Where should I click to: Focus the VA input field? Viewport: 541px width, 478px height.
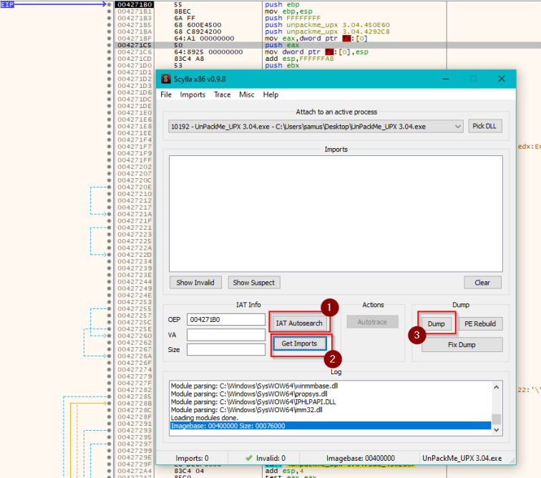[x=226, y=335]
